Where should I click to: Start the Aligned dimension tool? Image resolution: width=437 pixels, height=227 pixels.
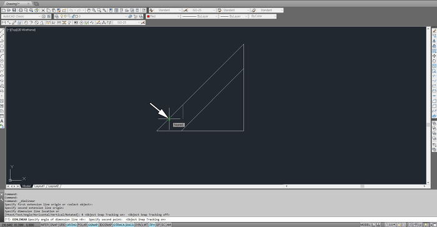tap(9, 22)
